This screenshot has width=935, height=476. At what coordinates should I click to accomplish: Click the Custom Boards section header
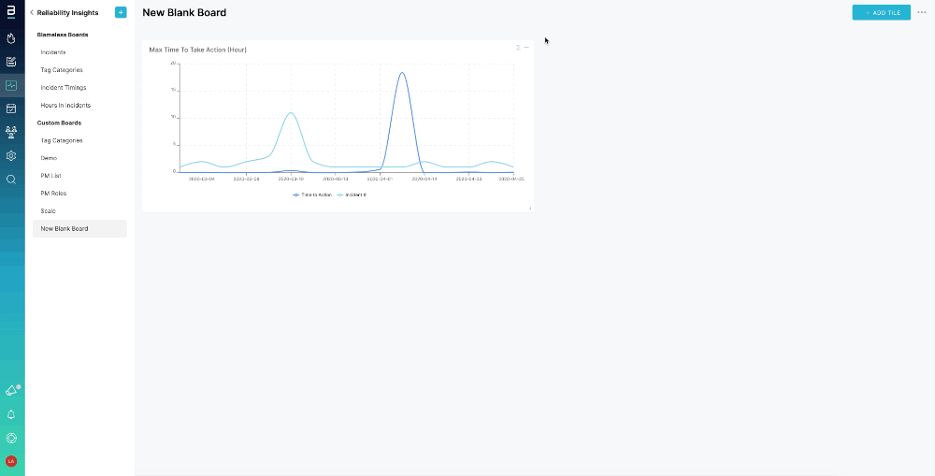tap(59, 123)
